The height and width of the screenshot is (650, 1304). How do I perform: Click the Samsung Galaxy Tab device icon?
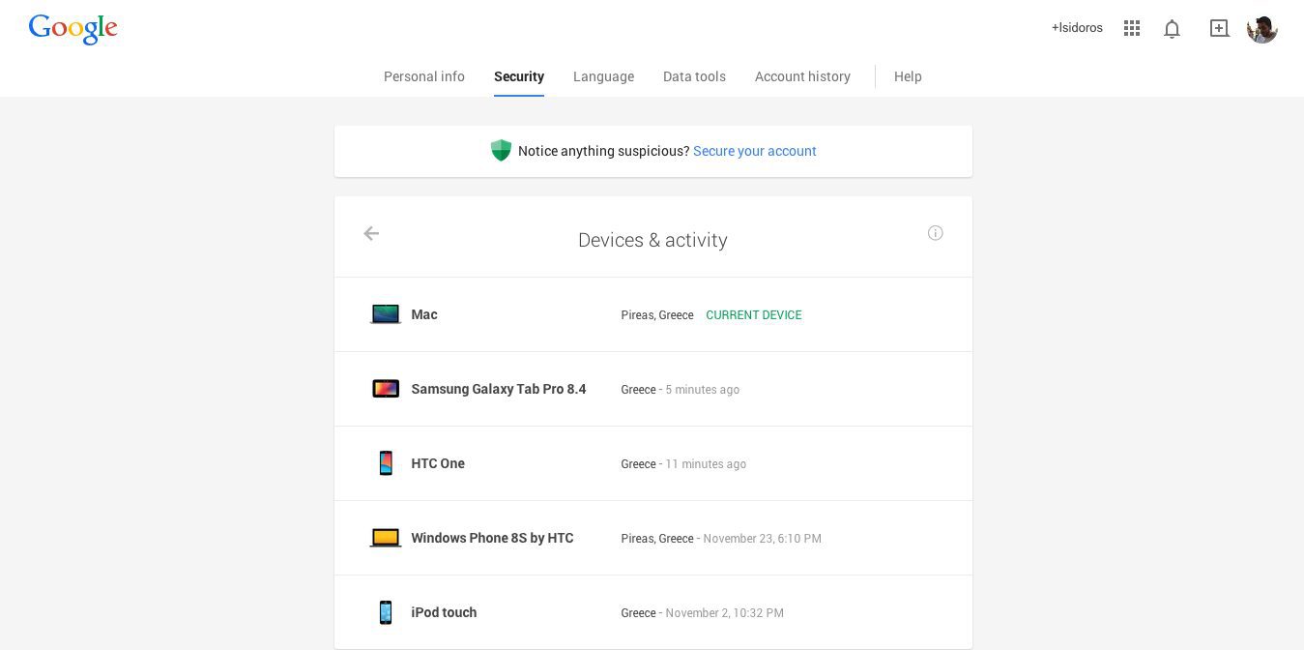386,388
